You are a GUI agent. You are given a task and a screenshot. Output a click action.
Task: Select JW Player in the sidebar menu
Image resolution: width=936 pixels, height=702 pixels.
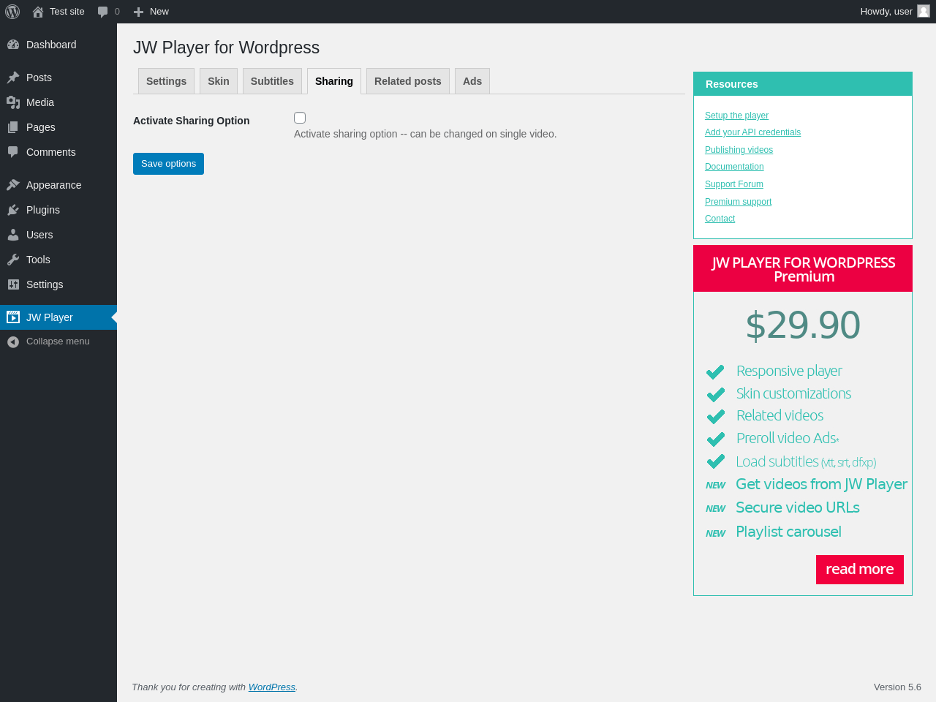tap(58, 317)
